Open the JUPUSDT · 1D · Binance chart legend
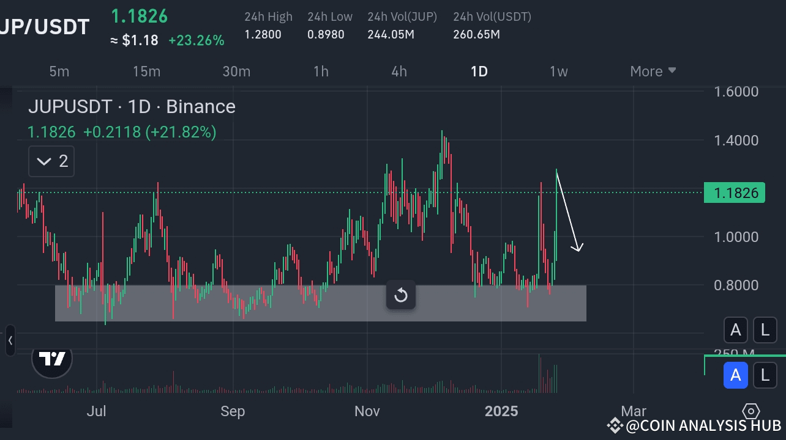This screenshot has width=786, height=440. 132,106
